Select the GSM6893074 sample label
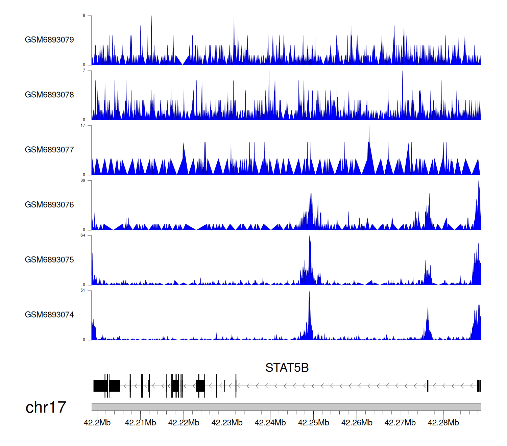Screen dimensions: 507x446 pyautogui.click(x=49, y=315)
